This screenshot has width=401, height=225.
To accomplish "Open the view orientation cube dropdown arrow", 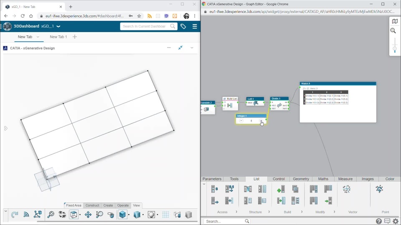I will (x=80, y=215).
